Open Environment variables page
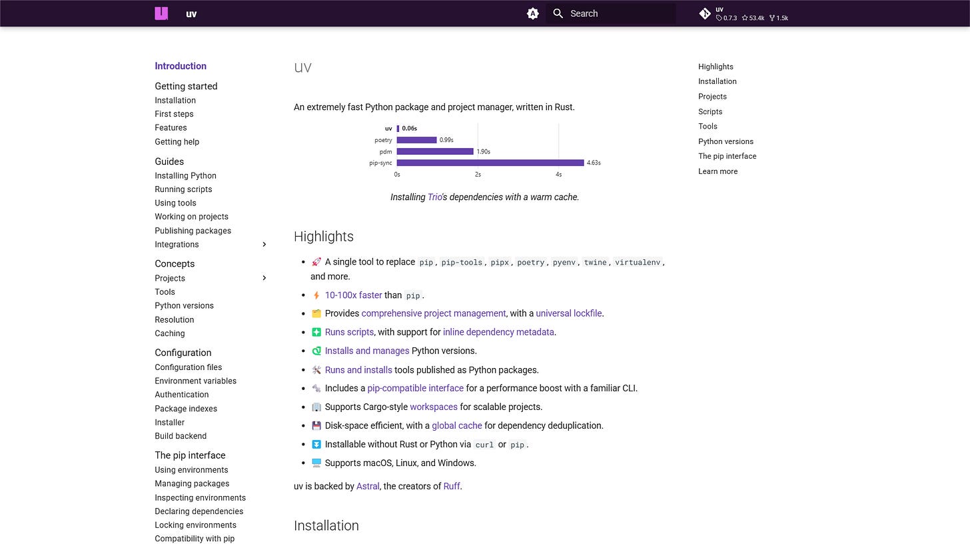 (x=195, y=381)
